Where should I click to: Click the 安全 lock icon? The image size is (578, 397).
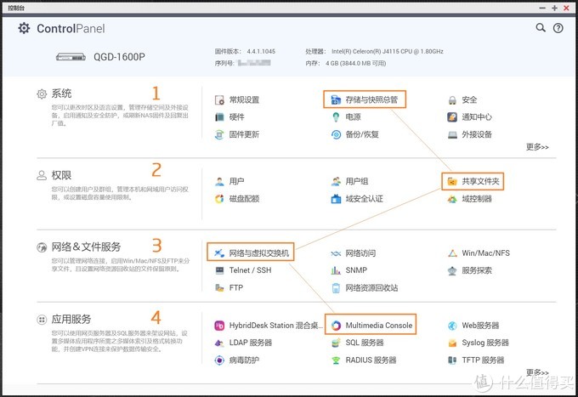[452, 100]
